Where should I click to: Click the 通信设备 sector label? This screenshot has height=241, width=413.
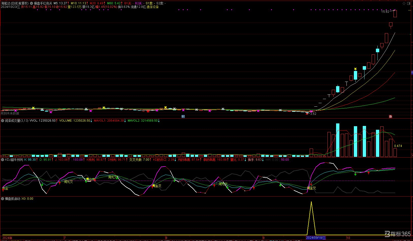point(153,7)
